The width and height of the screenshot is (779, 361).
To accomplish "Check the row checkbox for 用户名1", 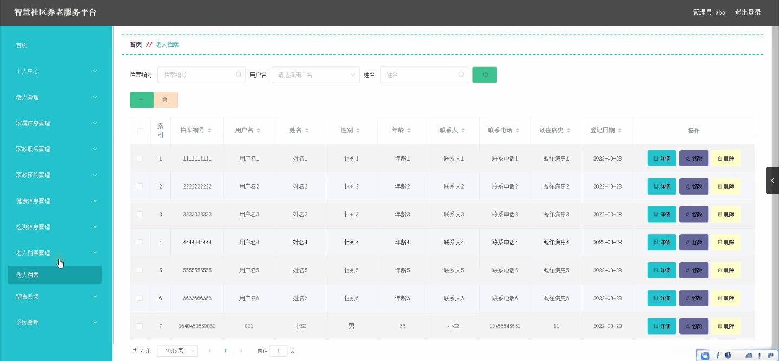I will tap(140, 158).
